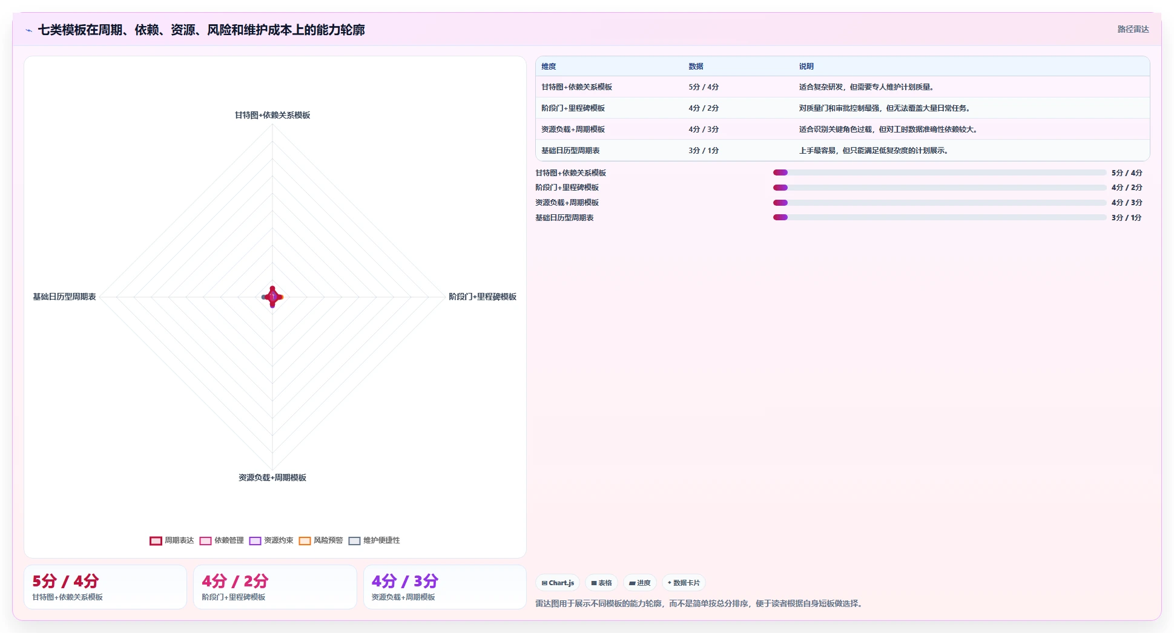Click description 适合复杂研发，但需要专人维护计划质量。

click(867, 87)
